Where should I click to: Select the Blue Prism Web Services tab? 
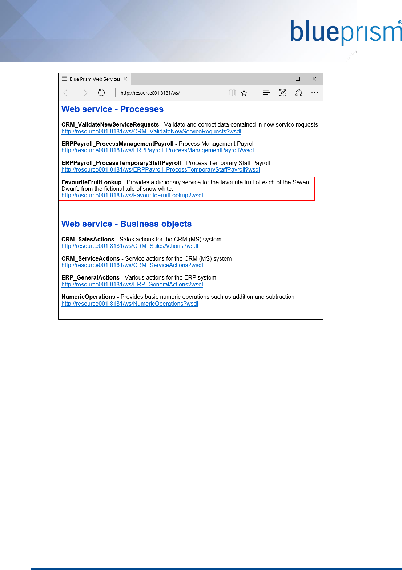coord(95,79)
